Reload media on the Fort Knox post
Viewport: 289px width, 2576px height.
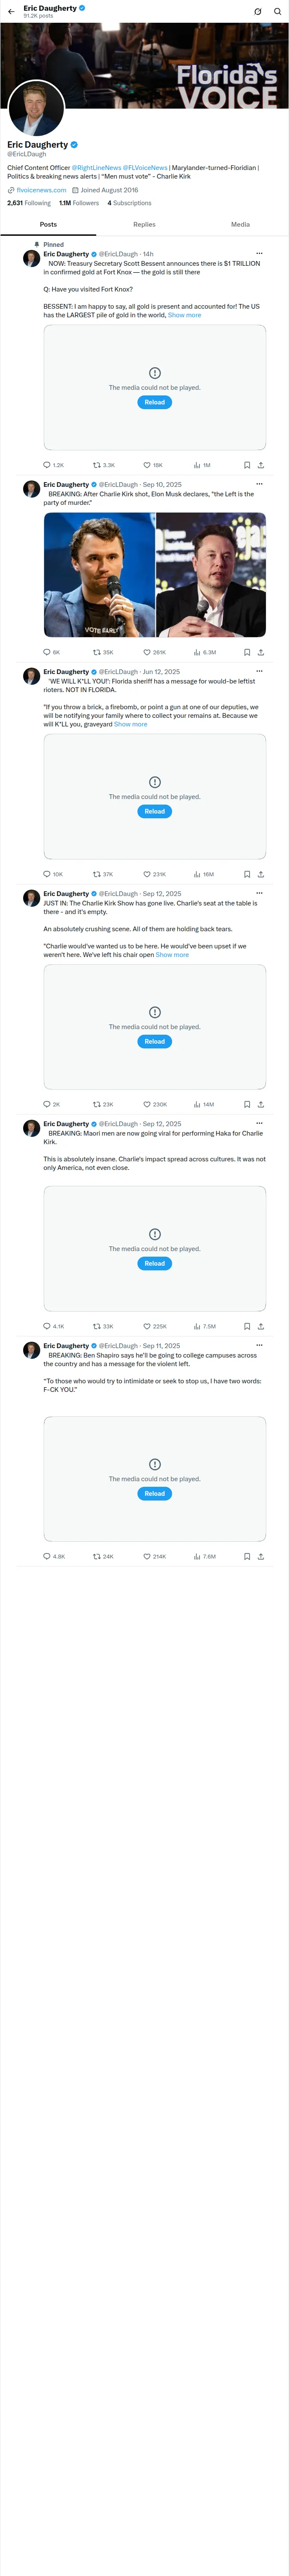click(x=155, y=402)
